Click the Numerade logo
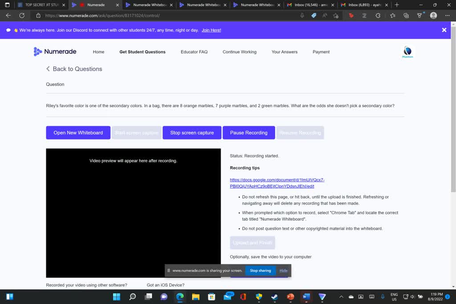Screen dimensions: 456x304 point(55,52)
